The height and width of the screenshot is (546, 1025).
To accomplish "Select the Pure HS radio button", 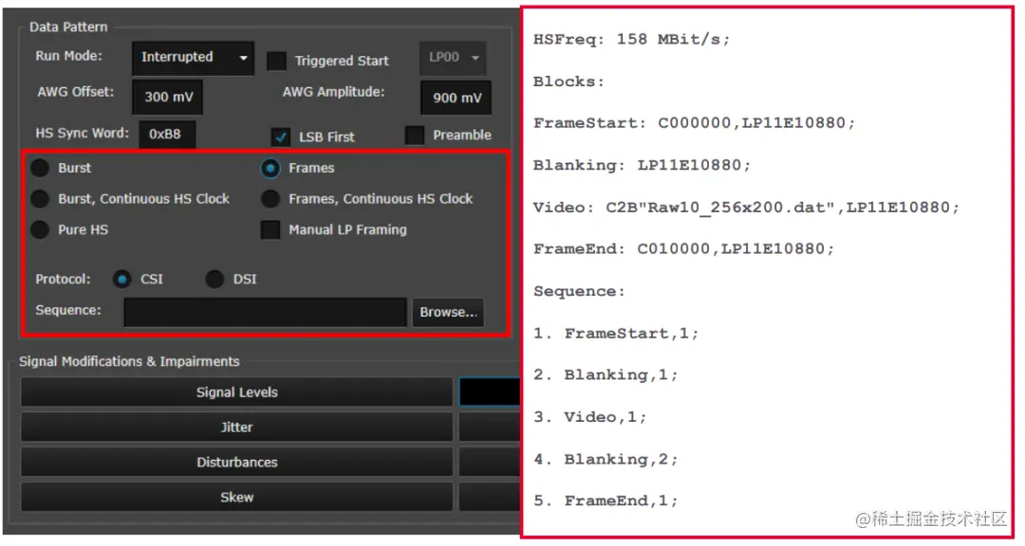I will point(40,229).
